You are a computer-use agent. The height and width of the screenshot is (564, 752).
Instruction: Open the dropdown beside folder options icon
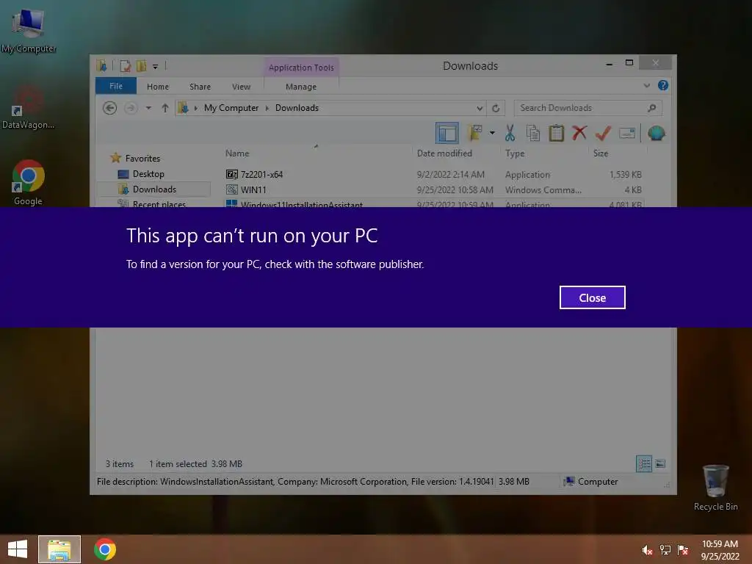pos(492,133)
